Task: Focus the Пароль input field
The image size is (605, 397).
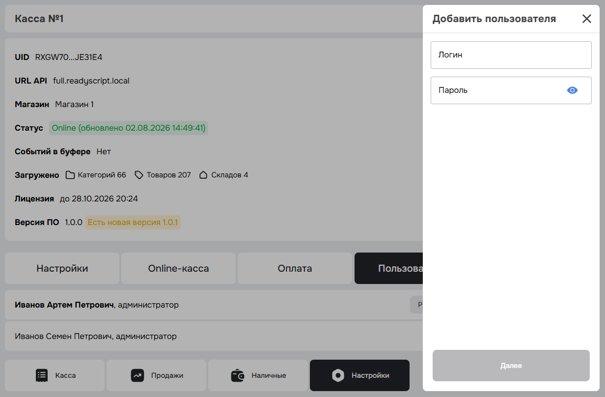Action: pyautogui.click(x=511, y=90)
